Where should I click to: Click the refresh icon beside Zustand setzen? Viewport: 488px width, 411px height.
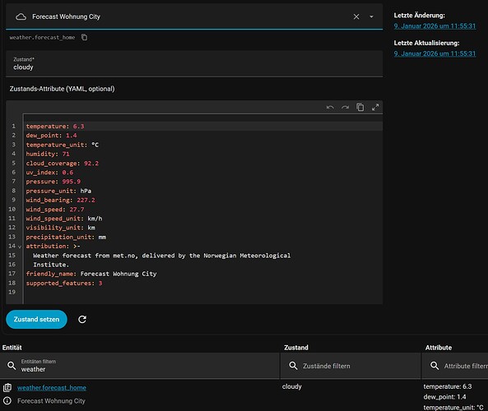[82, 319]
